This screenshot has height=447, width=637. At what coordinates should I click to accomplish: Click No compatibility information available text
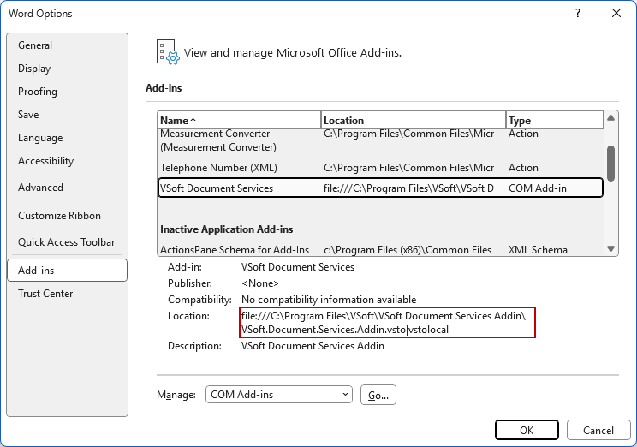(x=329, y=300)
